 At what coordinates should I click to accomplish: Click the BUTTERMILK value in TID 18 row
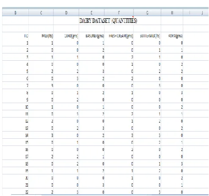point(147,164)
